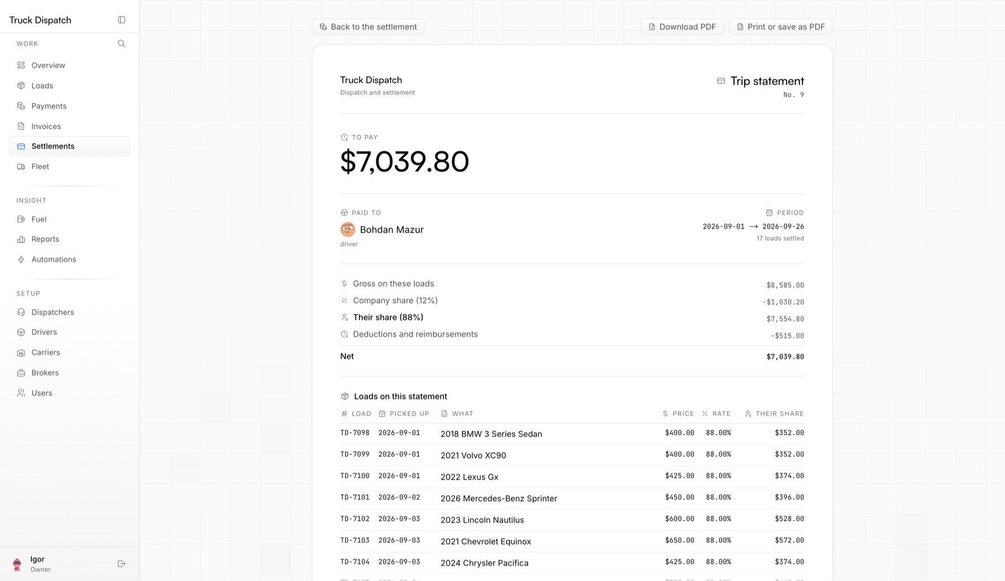Screen dimensions: 1005x581
Task: Click the Carriers building icon
Action: click(x=21, y=353)
